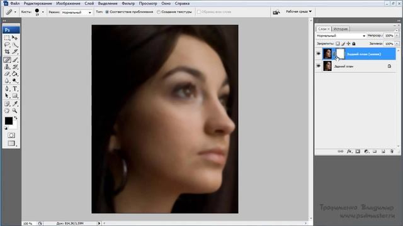403x226 pixels.
Task: Open Bridge icon in options bar
Action: (x=276, y=12)
